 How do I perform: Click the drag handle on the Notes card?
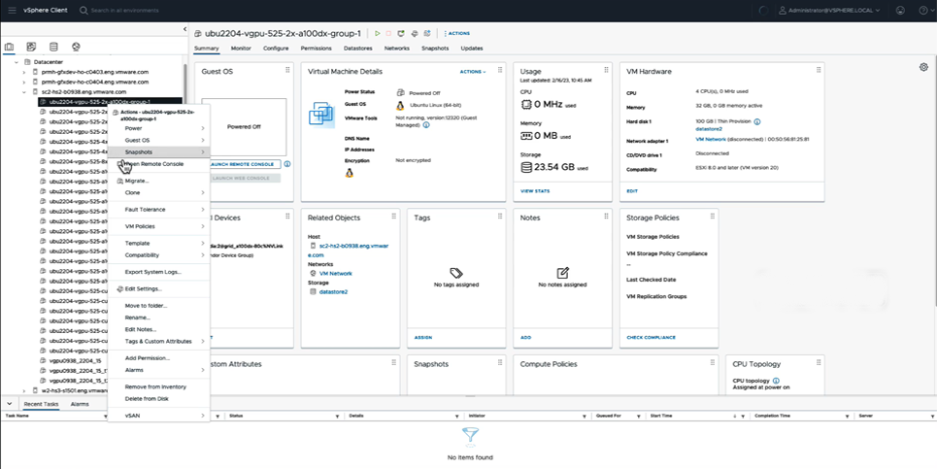click(x=606, y=217)
